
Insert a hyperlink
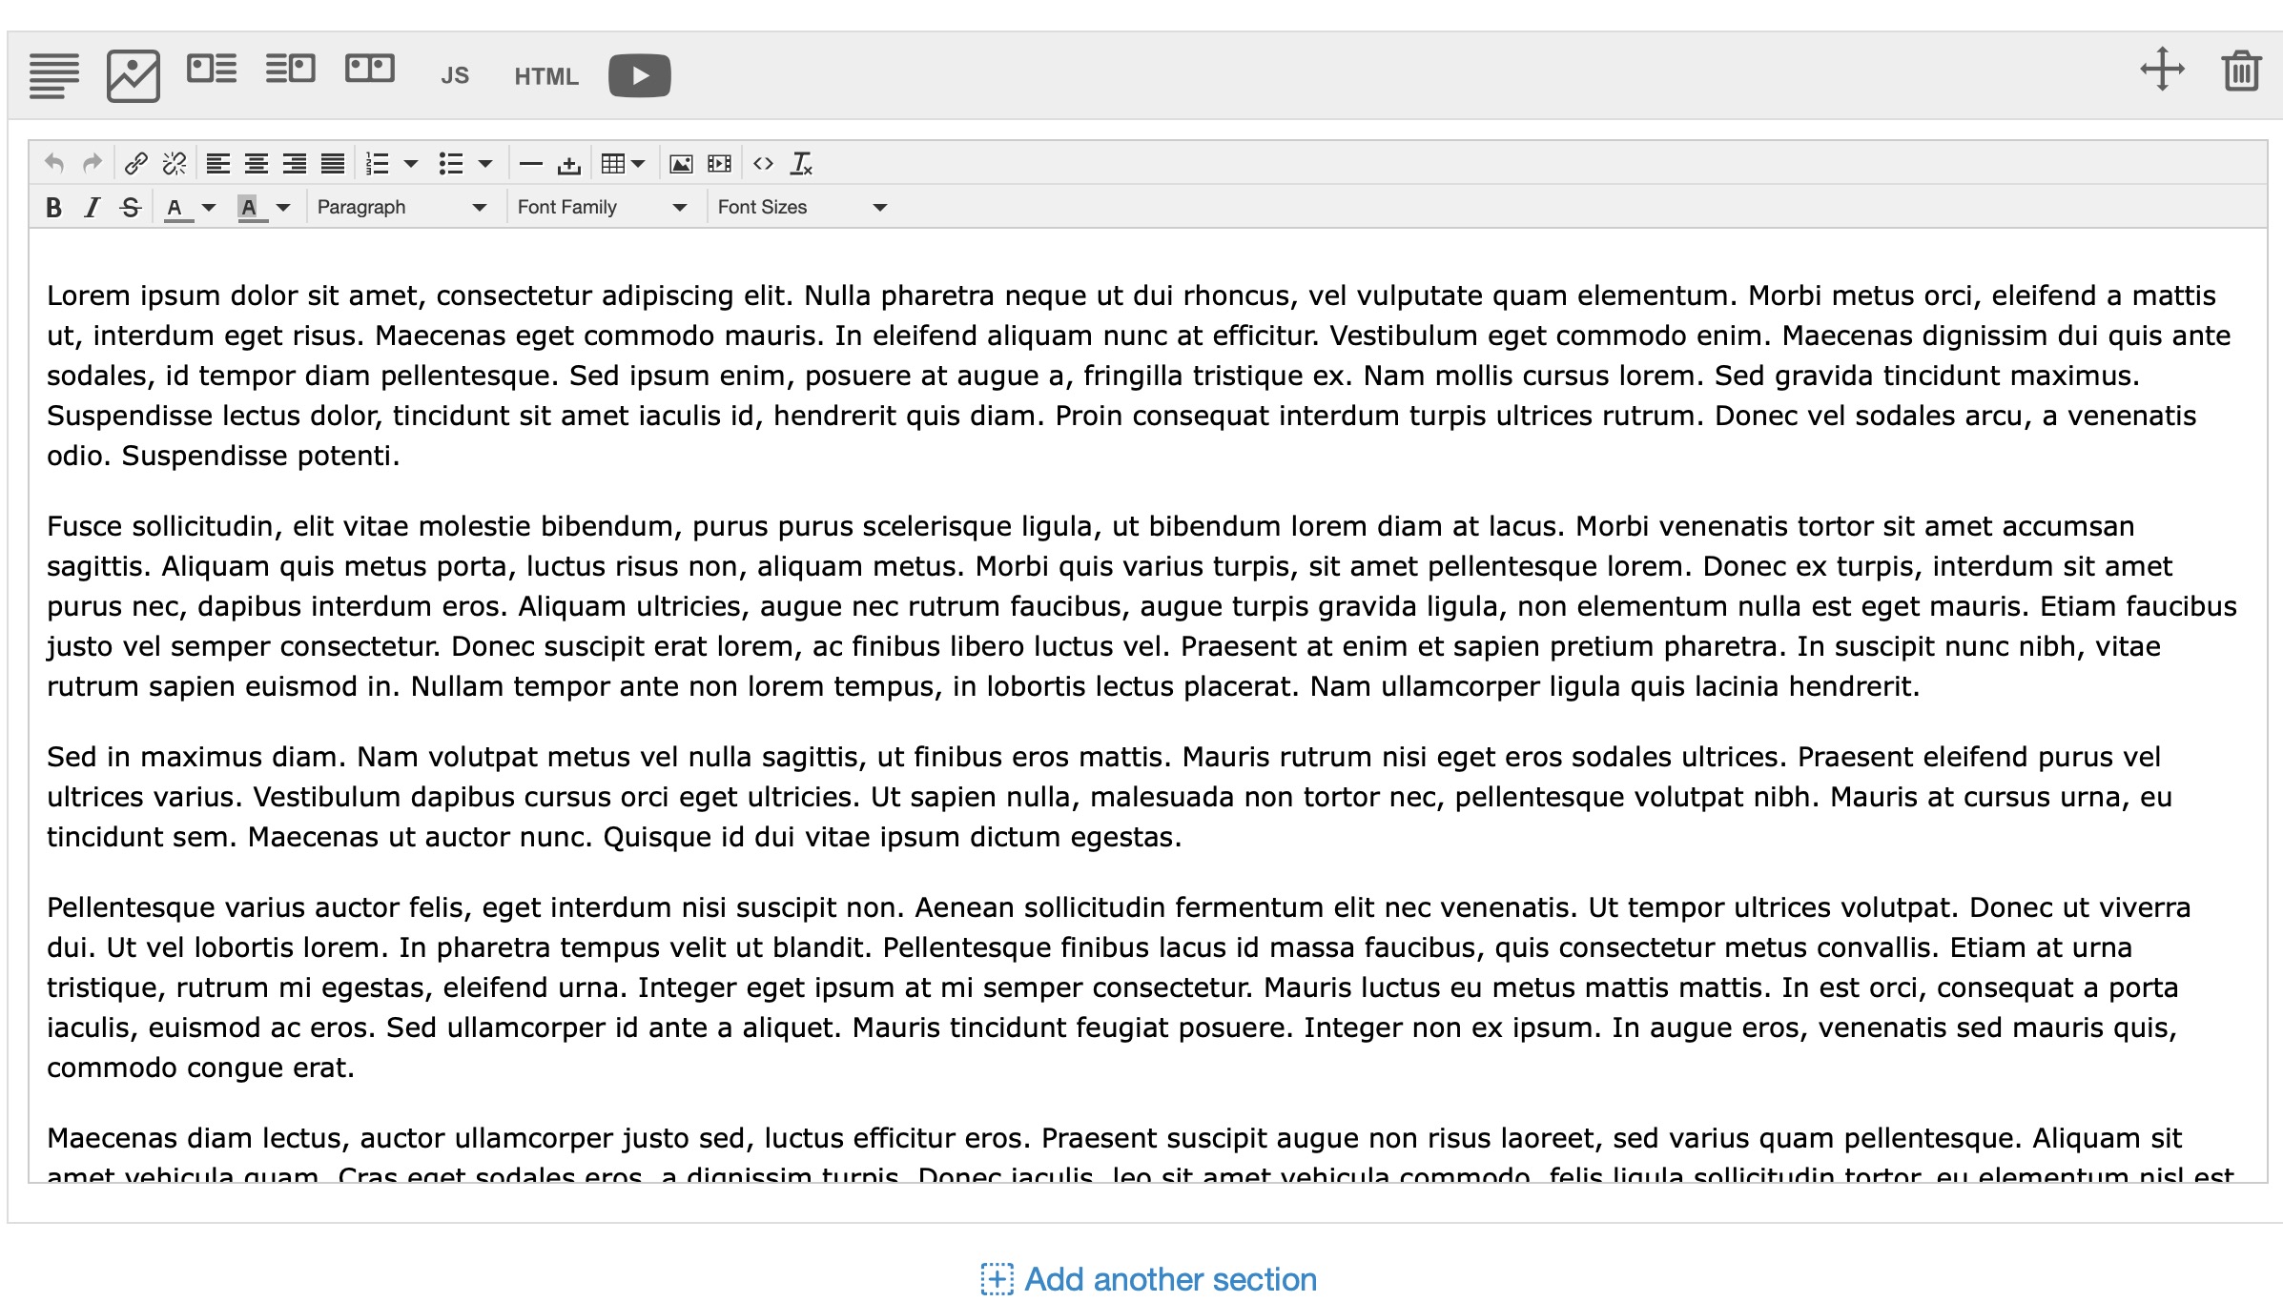pos(136,164)
